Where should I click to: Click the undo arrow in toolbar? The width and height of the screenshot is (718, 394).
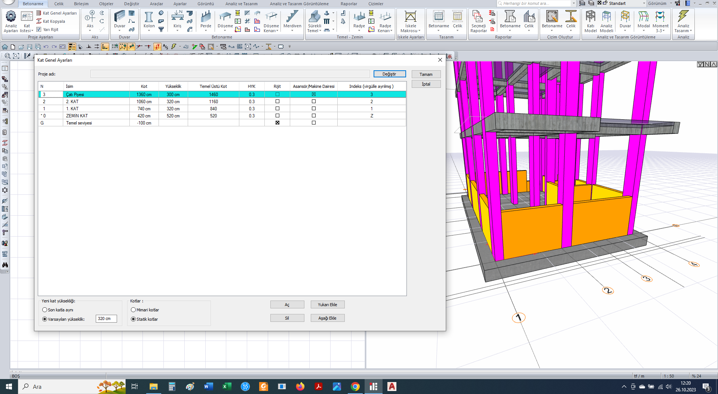[x=46, y=47]
